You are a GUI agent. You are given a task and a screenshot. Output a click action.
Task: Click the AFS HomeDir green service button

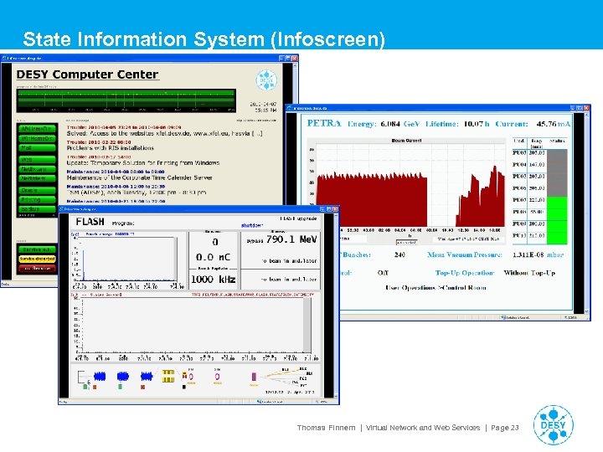(38, 129)
